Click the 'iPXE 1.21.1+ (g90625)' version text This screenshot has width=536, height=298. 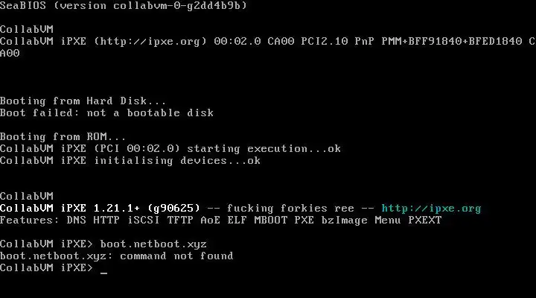click(x=130, y=209)
